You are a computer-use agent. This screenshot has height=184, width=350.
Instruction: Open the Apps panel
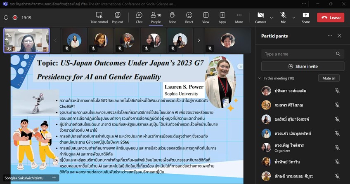tap(222, 17)
